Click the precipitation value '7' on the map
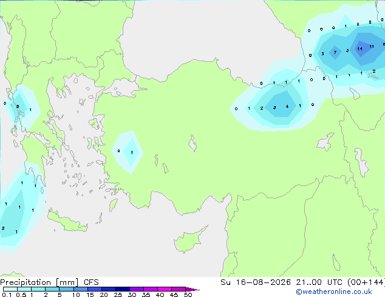This screenshot has width=385, height=297. pos(335,53)
